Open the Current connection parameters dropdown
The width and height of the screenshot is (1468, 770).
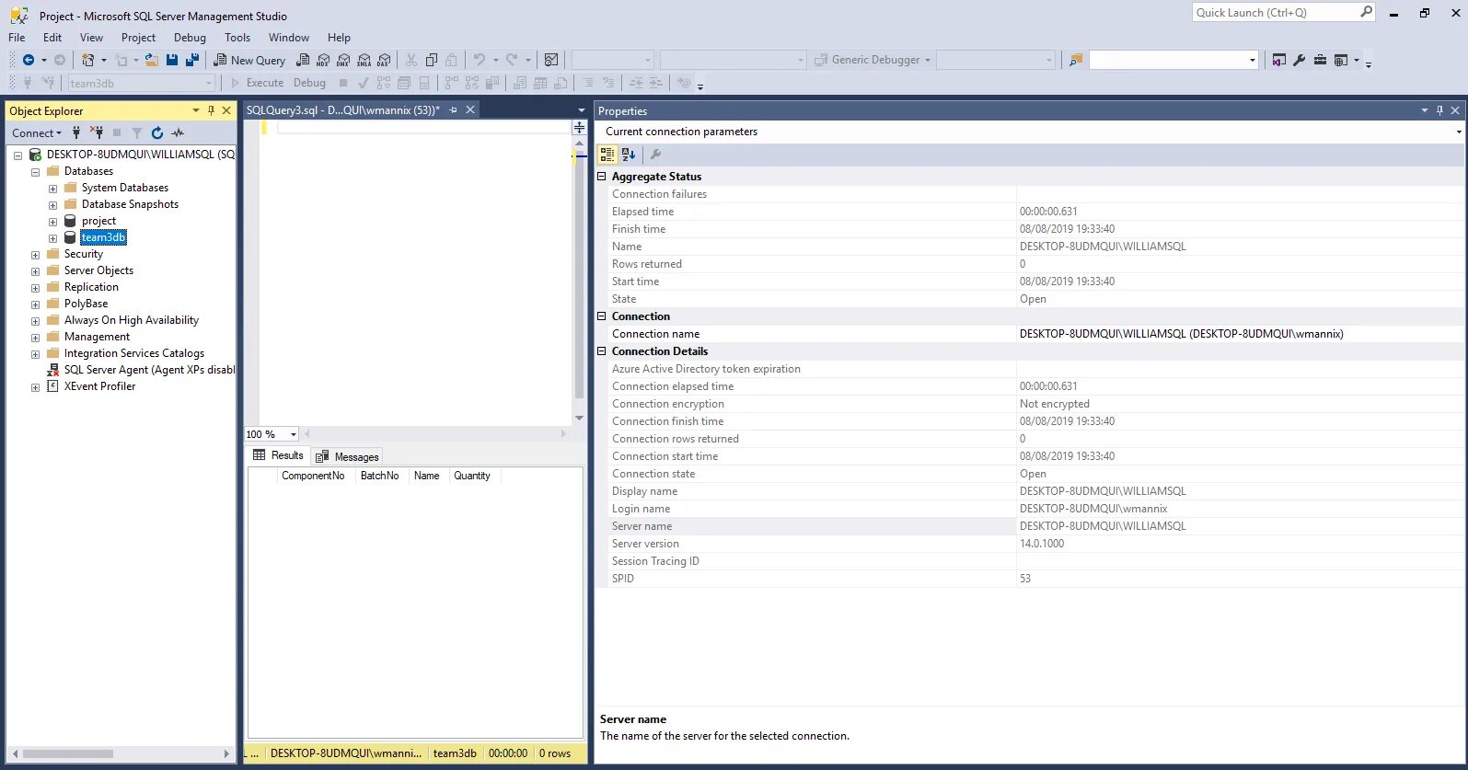[1458, 132]
